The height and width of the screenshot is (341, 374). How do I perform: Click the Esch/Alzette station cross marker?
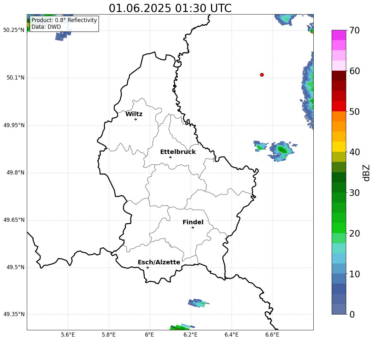pyautogui.click(x=148, y=268)
